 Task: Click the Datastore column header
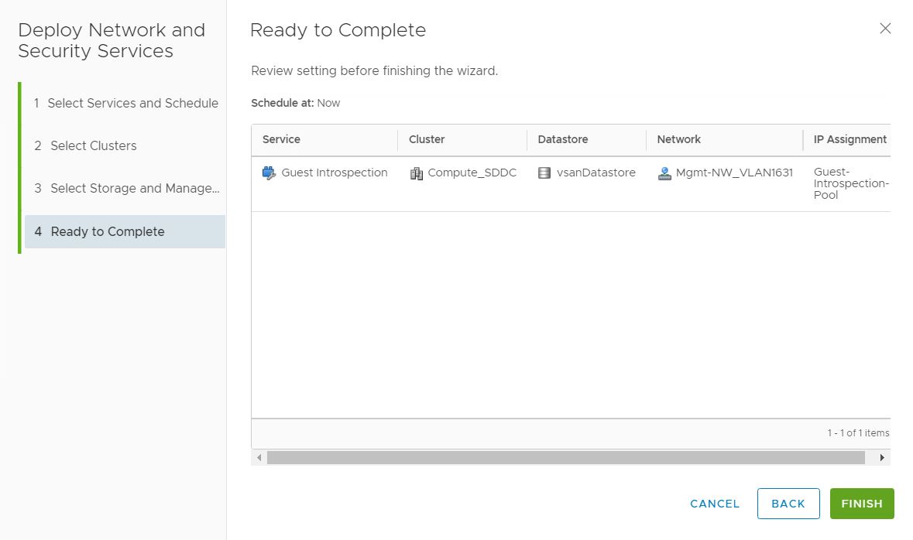tap(563, 139)
